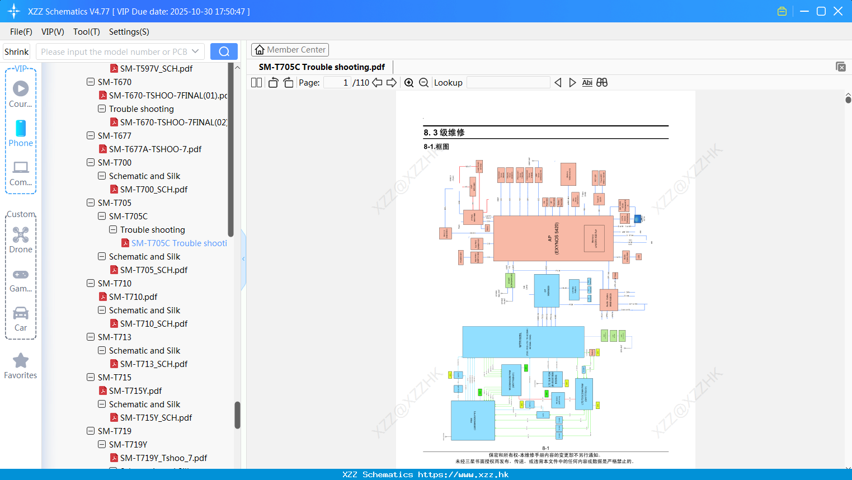Open SM-T705_SCH.pdf file

pyautogui.click(x=154, y=270)
